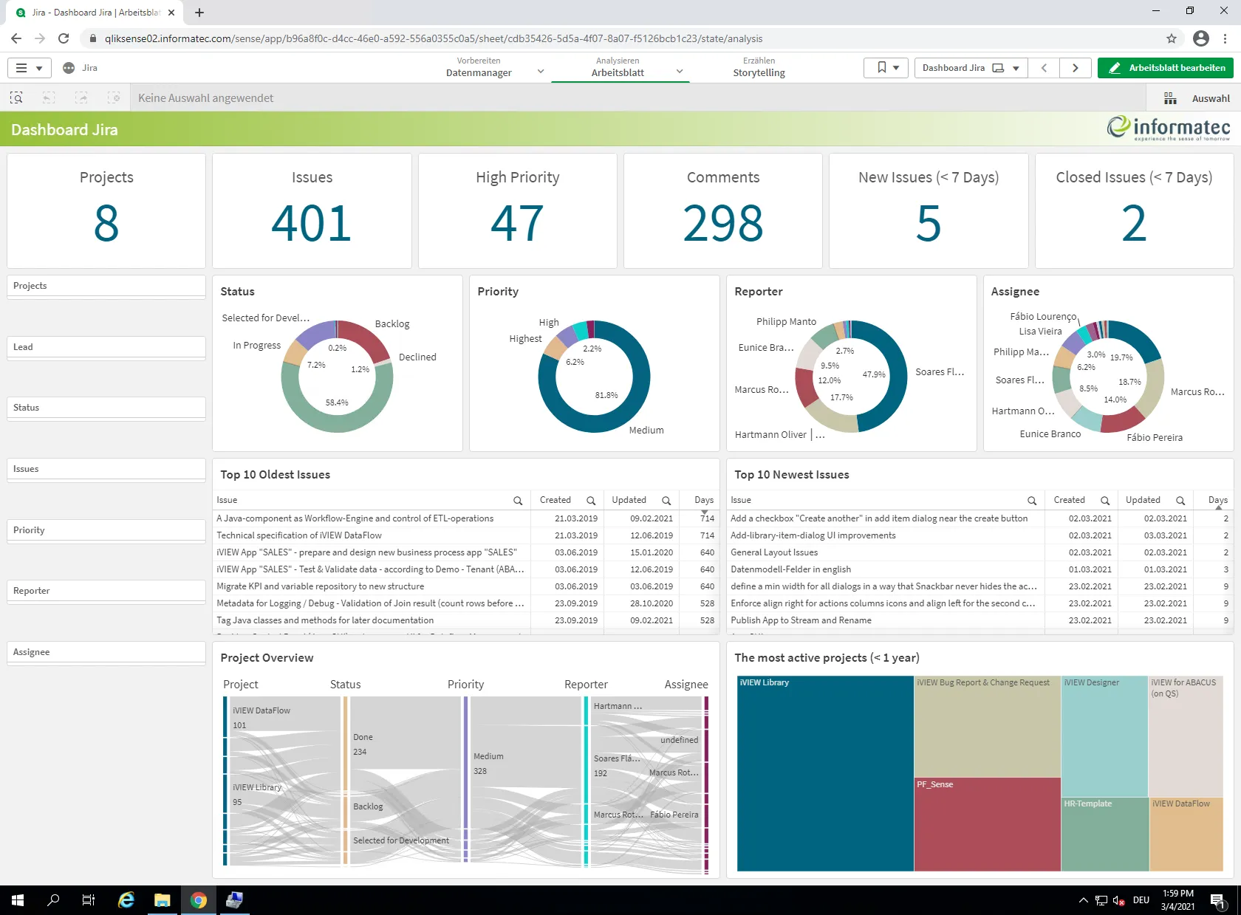This screenshot has width=1241, height=915.
Task: Open the bookmarks icon button
Action: click(886, 68)
